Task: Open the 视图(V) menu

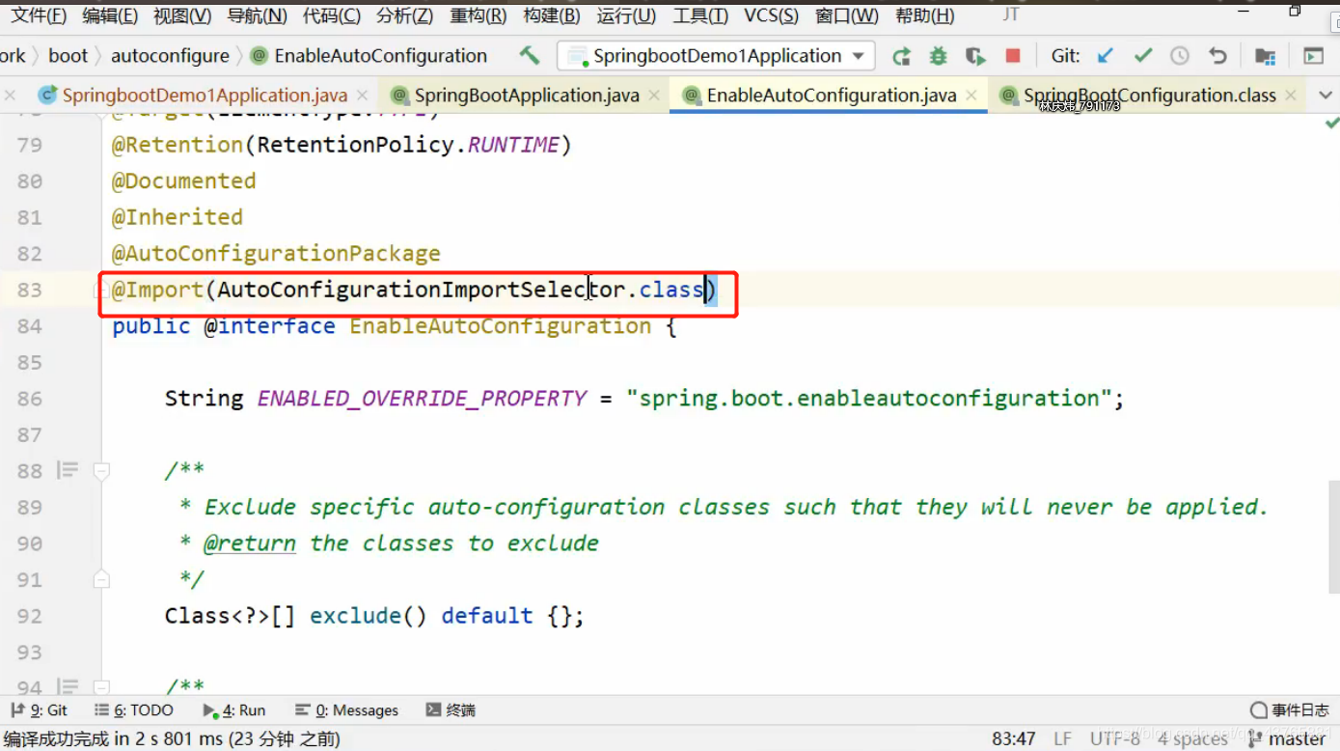Action: (x=182, y=15)
